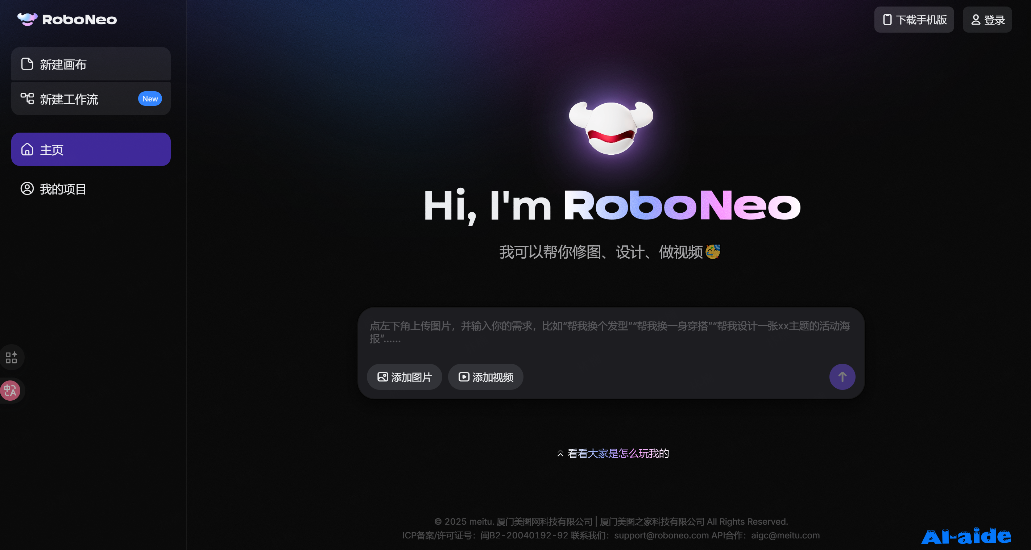
Task: Click the document icon beside 新建画布
Action: (x=27, y=64)
